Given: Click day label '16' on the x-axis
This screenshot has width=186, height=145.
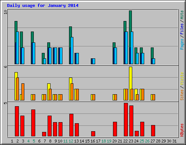Looking at the screenshot, I should coord(93,141).
